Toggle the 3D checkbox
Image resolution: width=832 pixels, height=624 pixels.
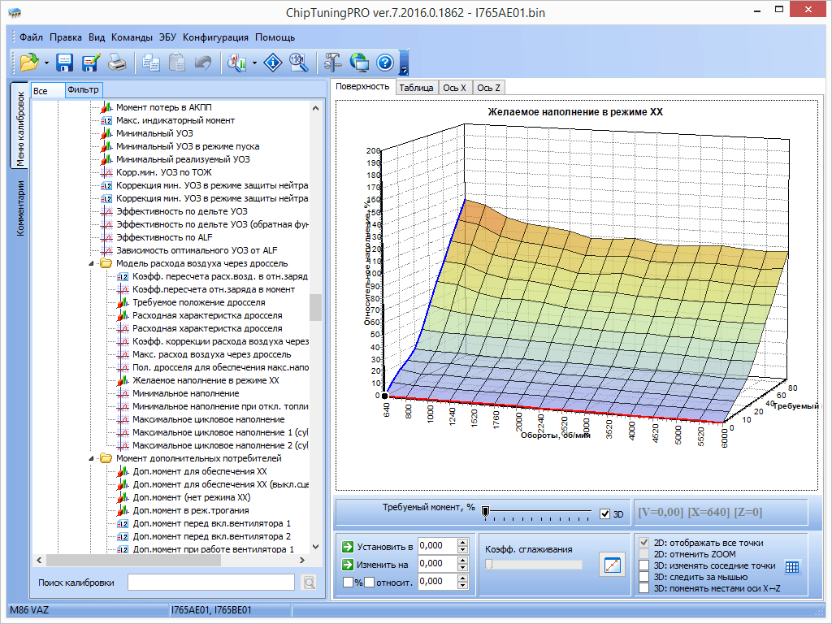[604, 513]
